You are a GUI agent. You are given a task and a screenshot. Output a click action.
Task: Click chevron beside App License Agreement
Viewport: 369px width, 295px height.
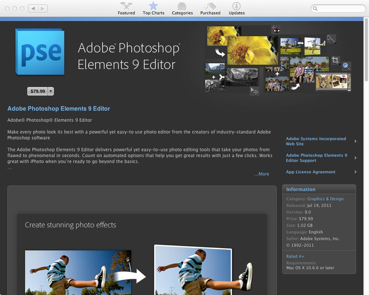tap(355, 172)
